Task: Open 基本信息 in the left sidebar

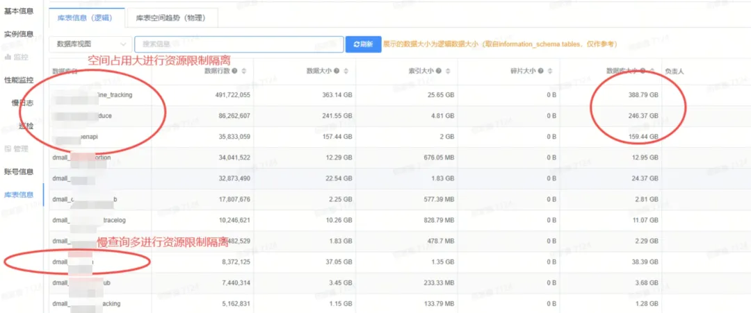Action: [19, 10]
